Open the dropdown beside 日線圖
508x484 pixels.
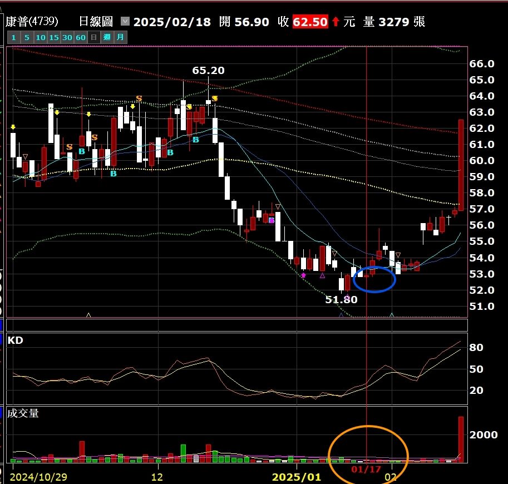pos(125,21)
